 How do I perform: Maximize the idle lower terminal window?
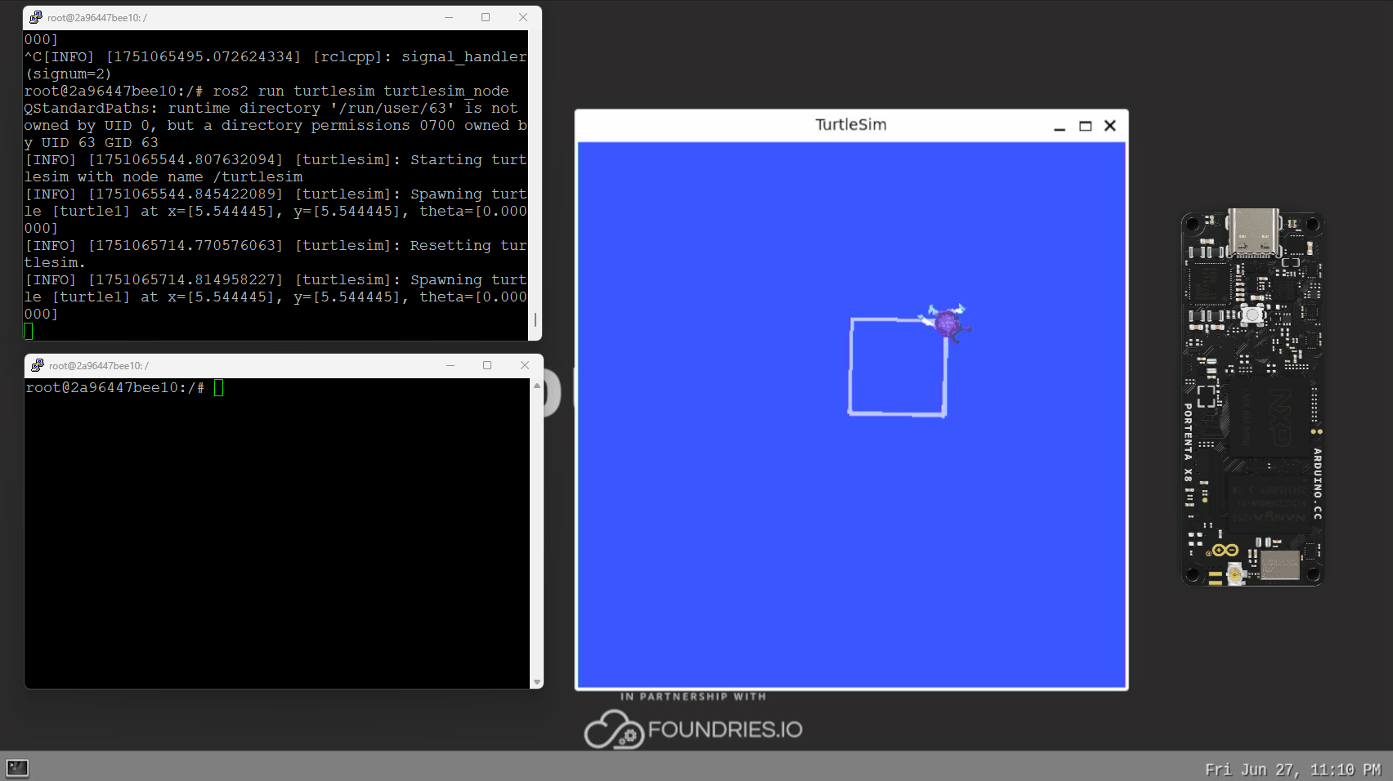487,365
